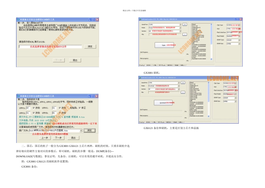The height and width of the screenshot is (188, 265).
Task: Toggle the 改动 checkbox next to 1FF0C
Action: coord(60,108)
